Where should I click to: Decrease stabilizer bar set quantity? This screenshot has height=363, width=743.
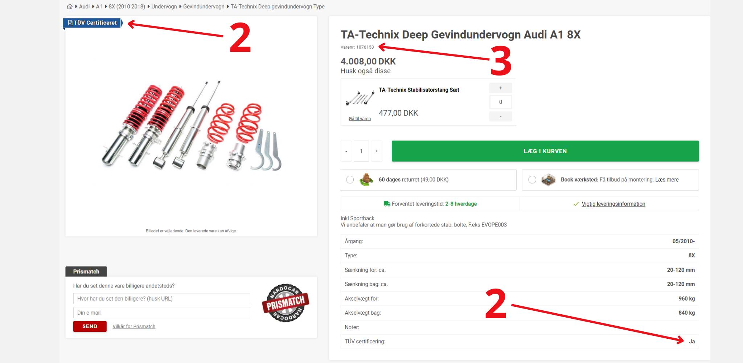pyautogui.click(x=500, y=117)
